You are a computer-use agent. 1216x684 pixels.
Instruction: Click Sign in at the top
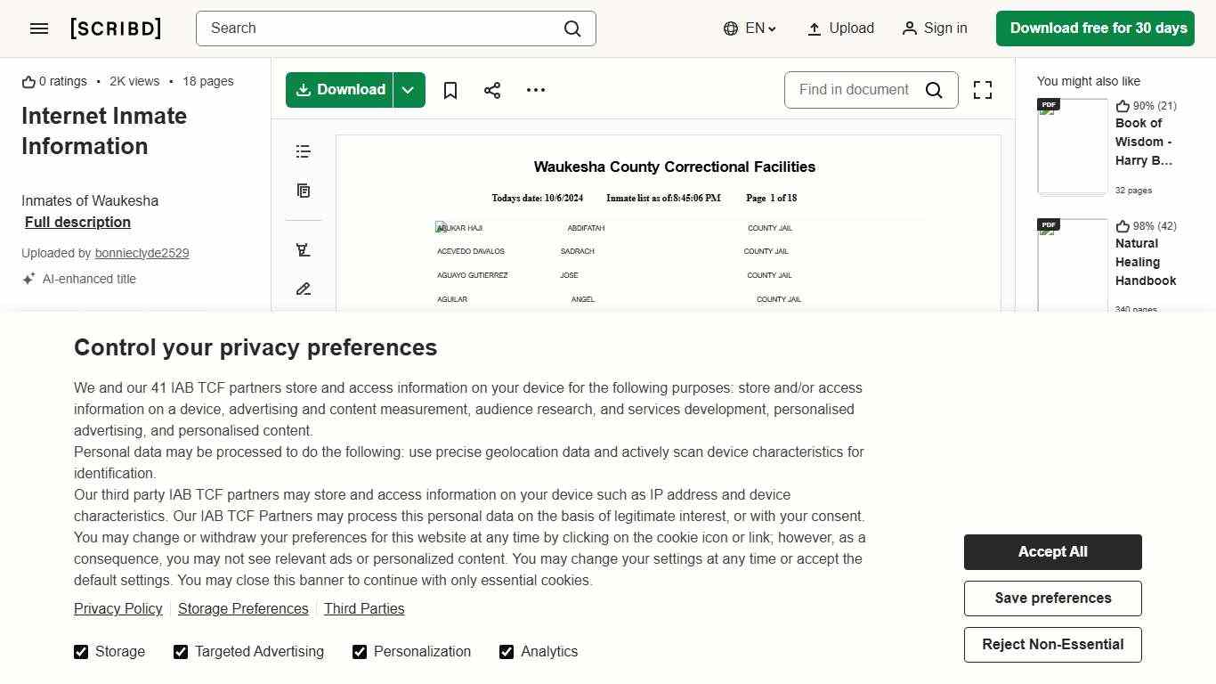(935, 28)
